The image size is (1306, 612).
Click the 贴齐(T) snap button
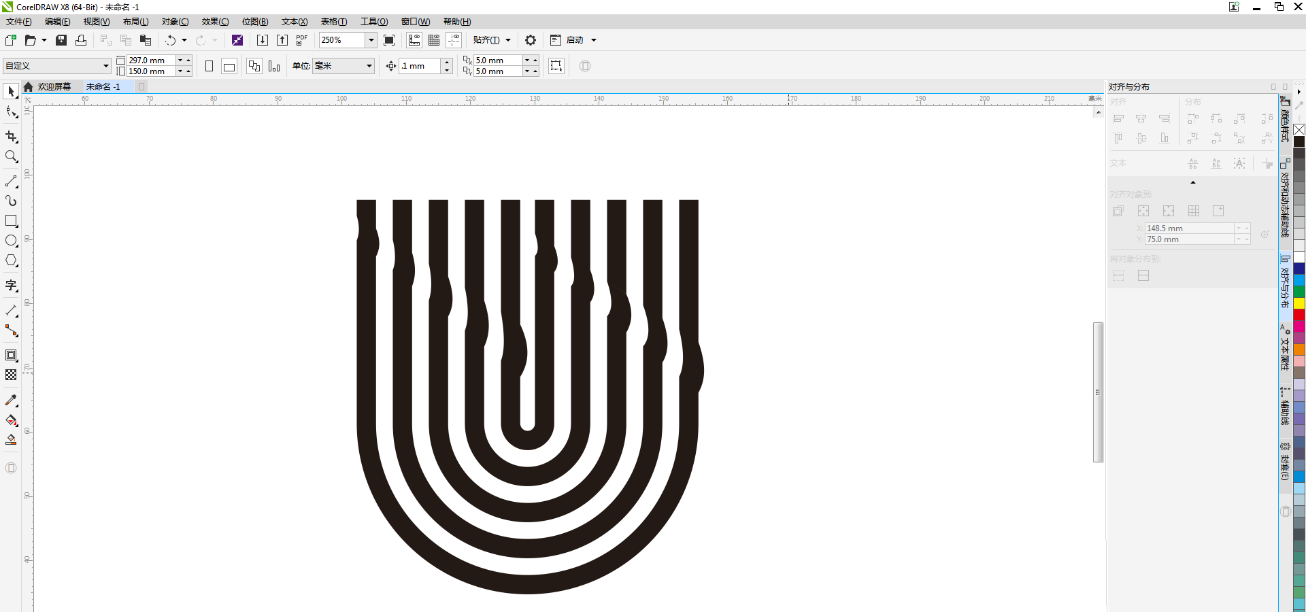486,40
